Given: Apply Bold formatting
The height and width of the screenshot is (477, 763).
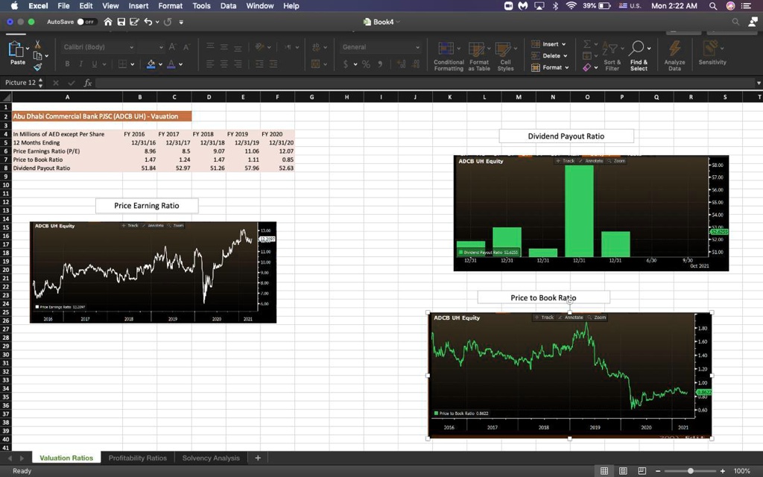Looking at the screenshot, I should coord(67,64).
